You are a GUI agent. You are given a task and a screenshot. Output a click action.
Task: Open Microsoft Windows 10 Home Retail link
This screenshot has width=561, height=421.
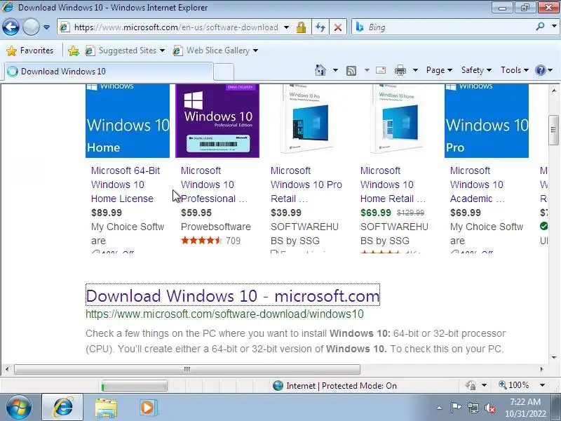[x=393, y=185]
